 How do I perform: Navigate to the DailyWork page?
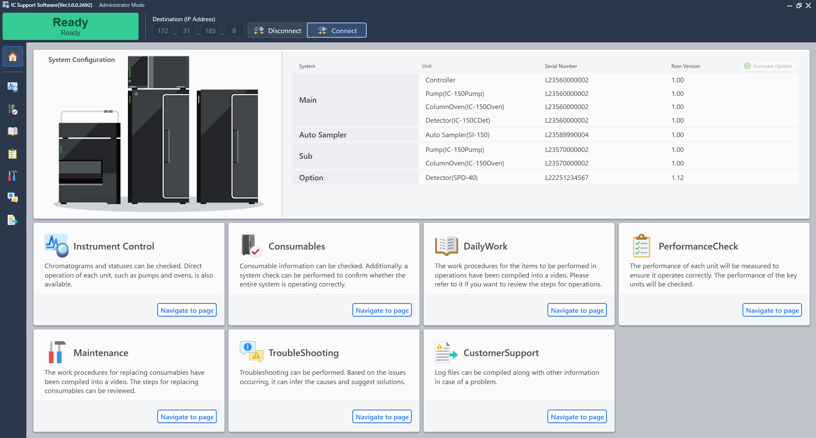tap(577, 310)
